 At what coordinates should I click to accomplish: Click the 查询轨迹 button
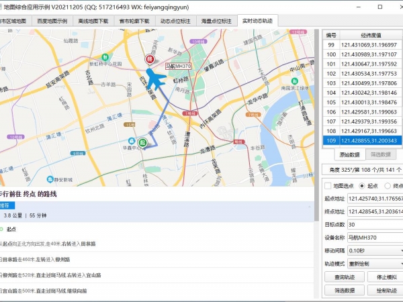click(344, 277)
